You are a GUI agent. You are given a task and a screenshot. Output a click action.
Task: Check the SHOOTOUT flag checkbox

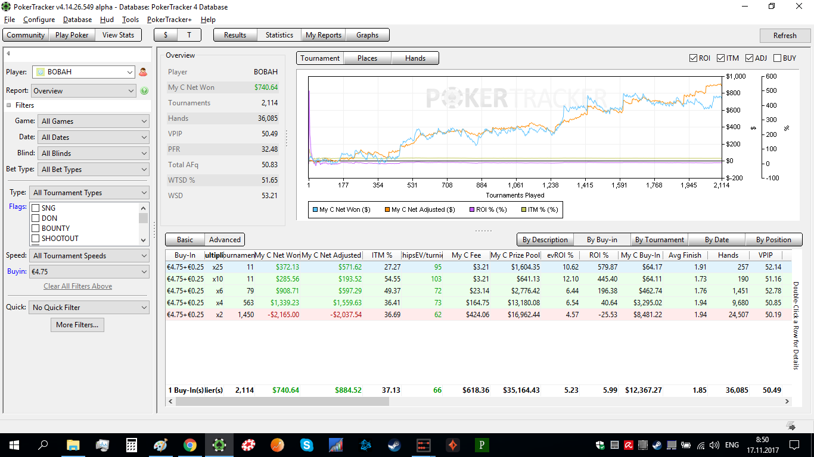[x=36, y=239]
